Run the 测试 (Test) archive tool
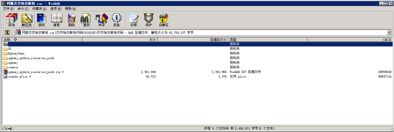Image resolution: width=394 pixels, height=132 pixels. click(41, 20)
